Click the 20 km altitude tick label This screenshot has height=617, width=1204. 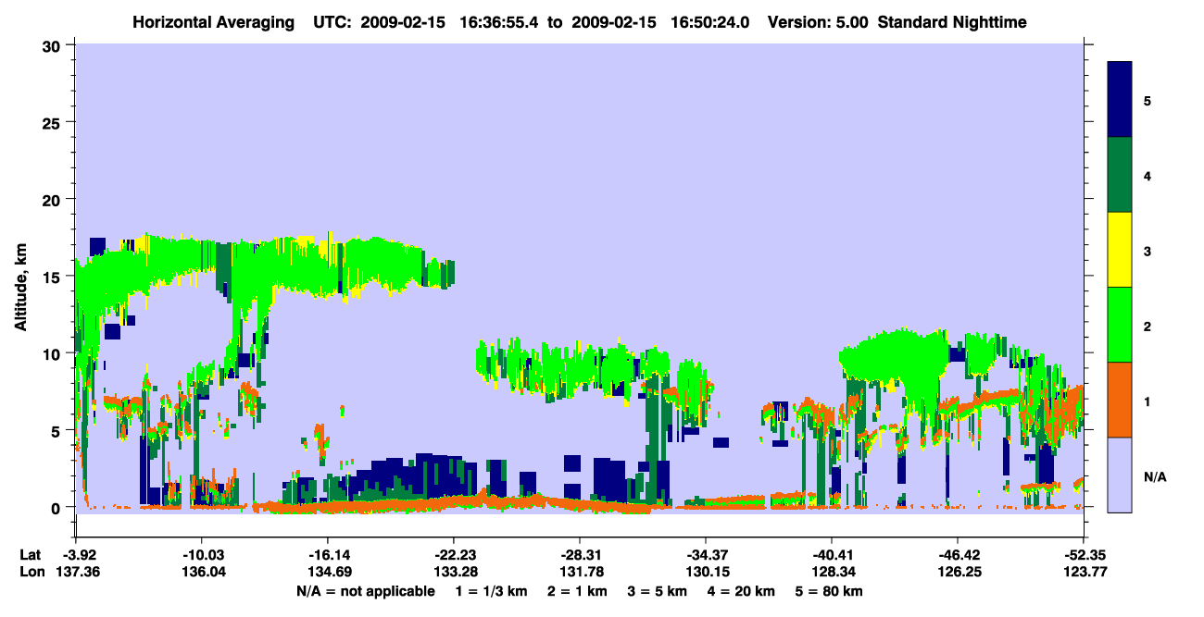pos(55,200)
